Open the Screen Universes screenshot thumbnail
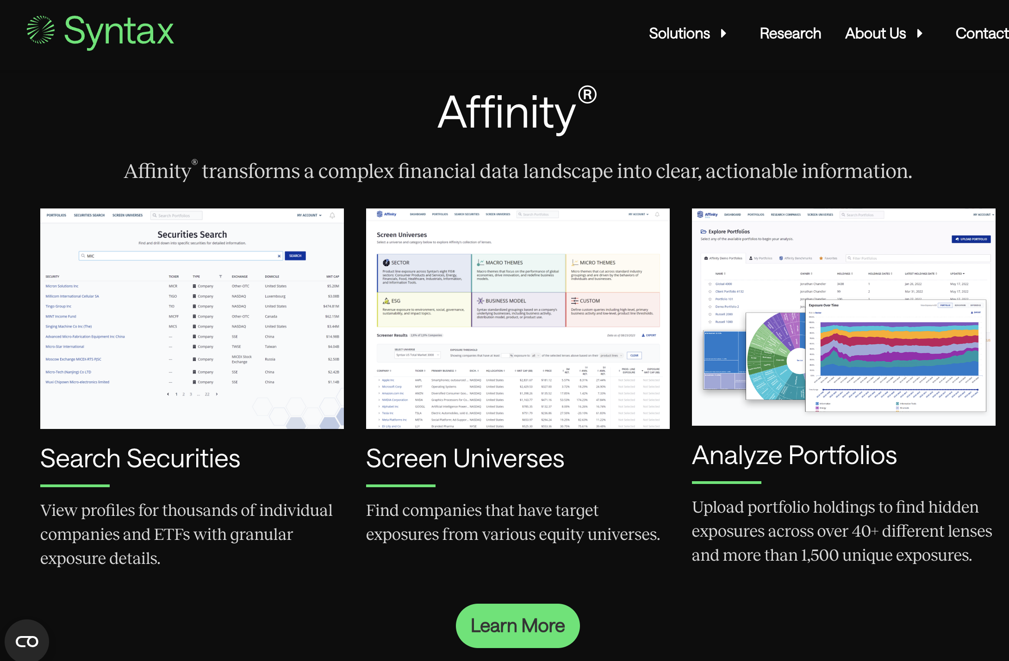 518,318
